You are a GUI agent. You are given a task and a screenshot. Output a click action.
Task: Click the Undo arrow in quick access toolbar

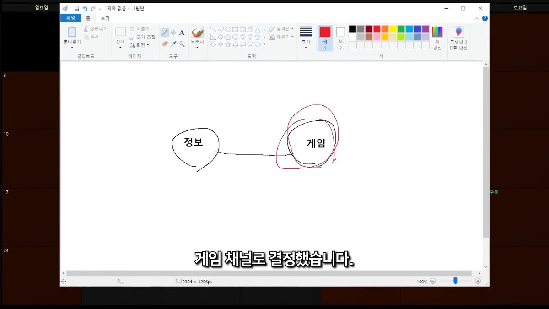click(x=85, y=9)
